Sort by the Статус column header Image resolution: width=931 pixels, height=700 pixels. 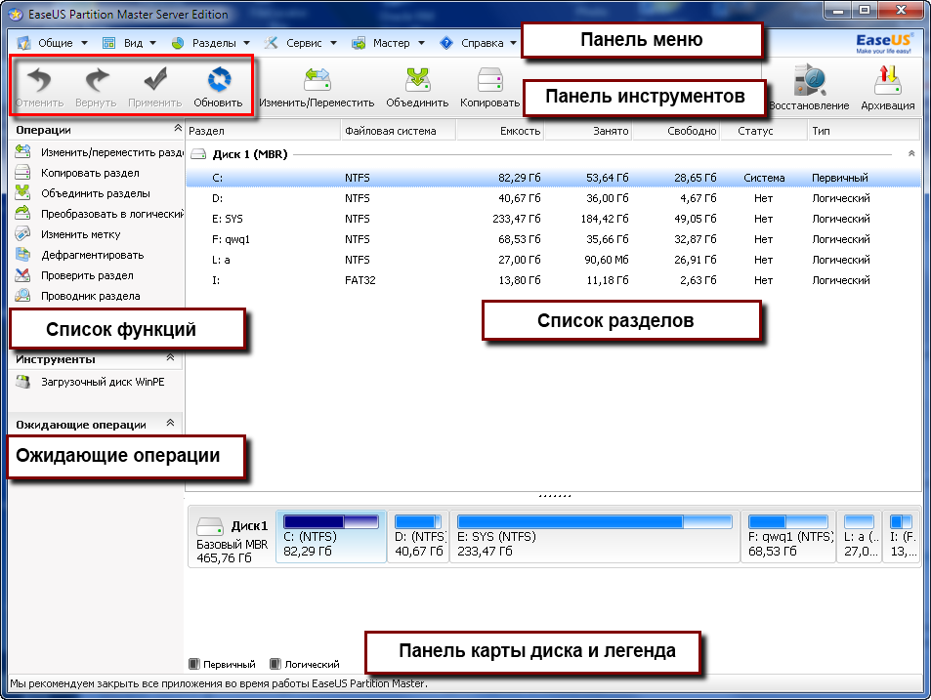click(x=764, y=131)
